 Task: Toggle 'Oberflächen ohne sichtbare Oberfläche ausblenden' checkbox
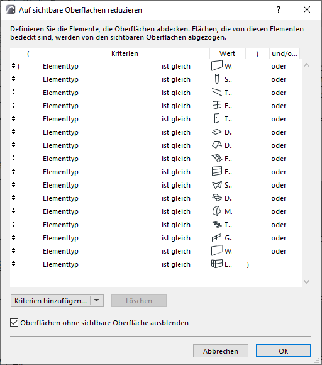(x=14, y=323)
